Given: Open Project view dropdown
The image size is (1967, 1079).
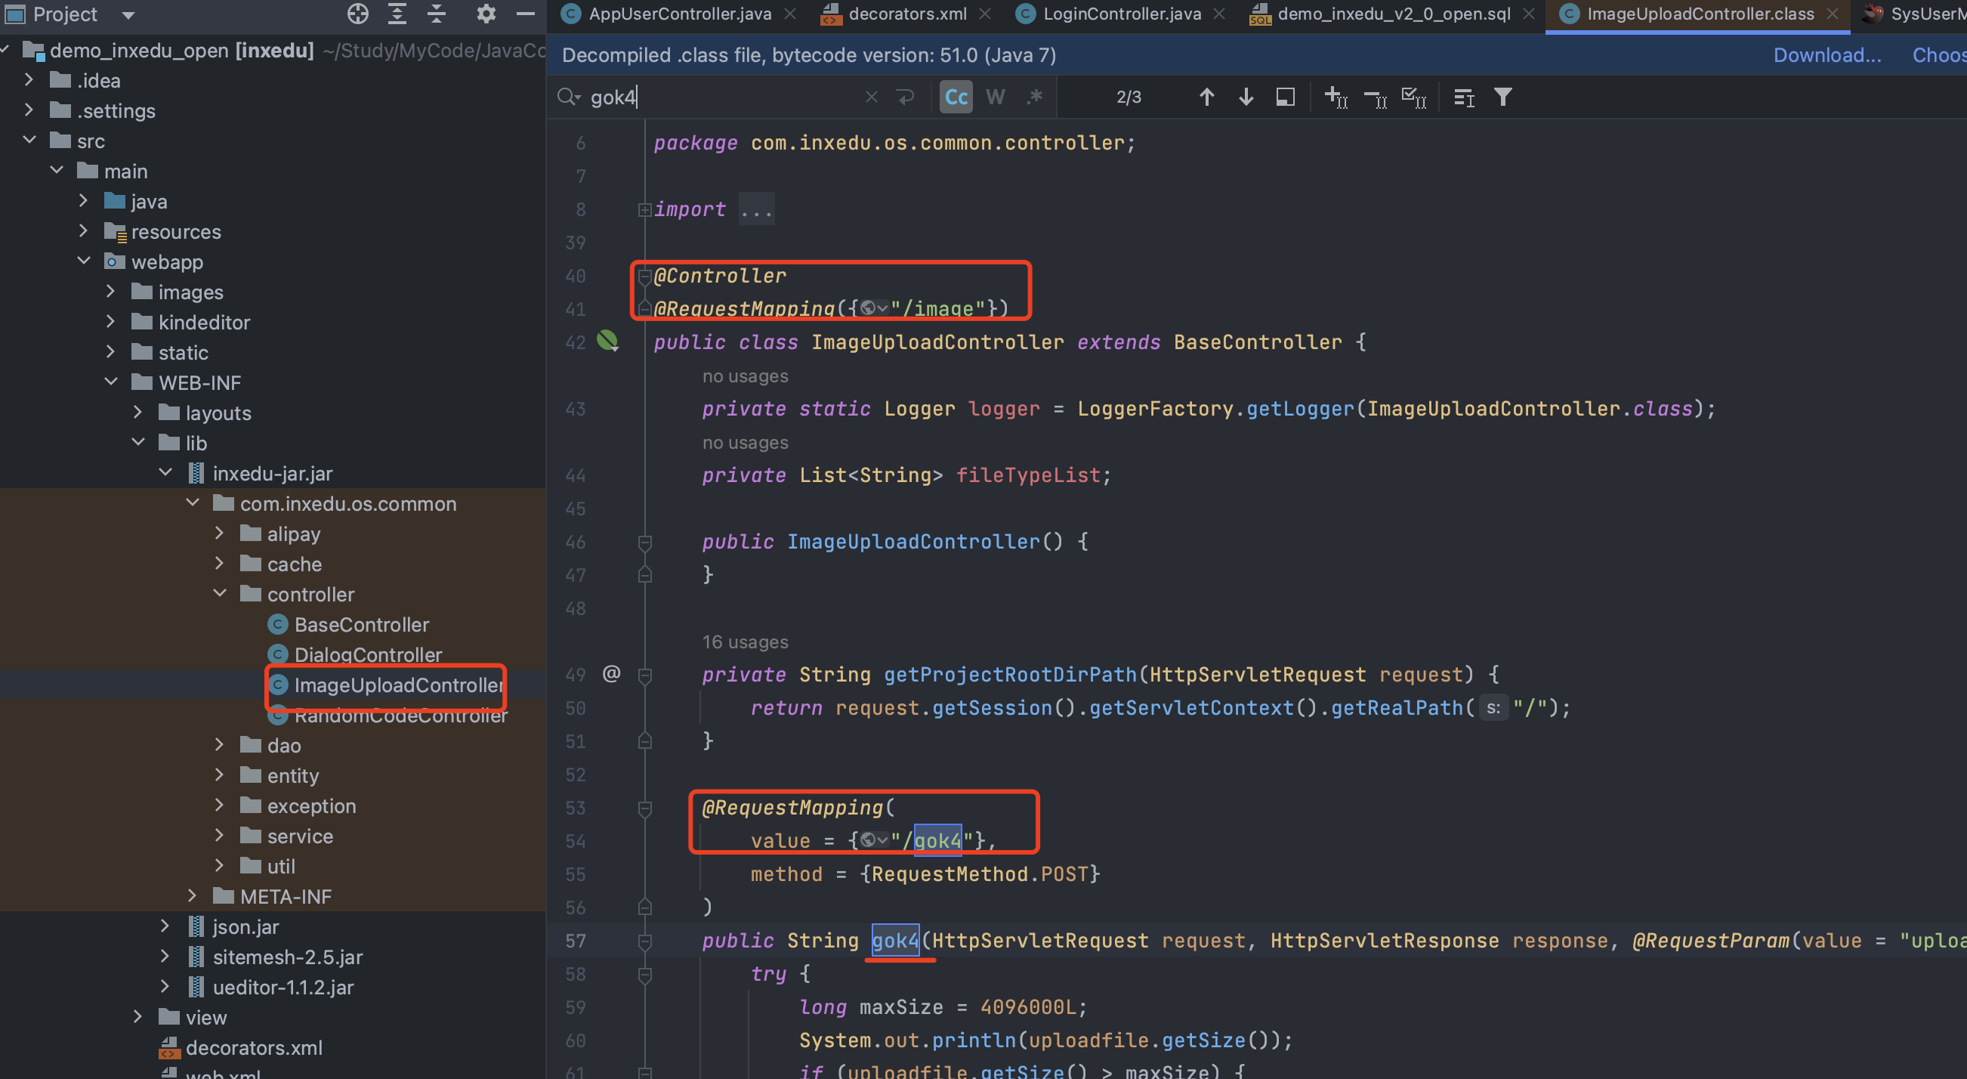Looking at the screenshot, I should tap(128, 14).
